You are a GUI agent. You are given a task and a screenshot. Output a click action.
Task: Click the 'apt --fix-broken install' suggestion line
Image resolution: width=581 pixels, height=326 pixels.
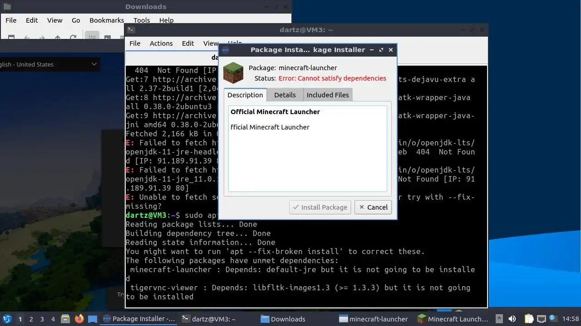tap(276, 251)
